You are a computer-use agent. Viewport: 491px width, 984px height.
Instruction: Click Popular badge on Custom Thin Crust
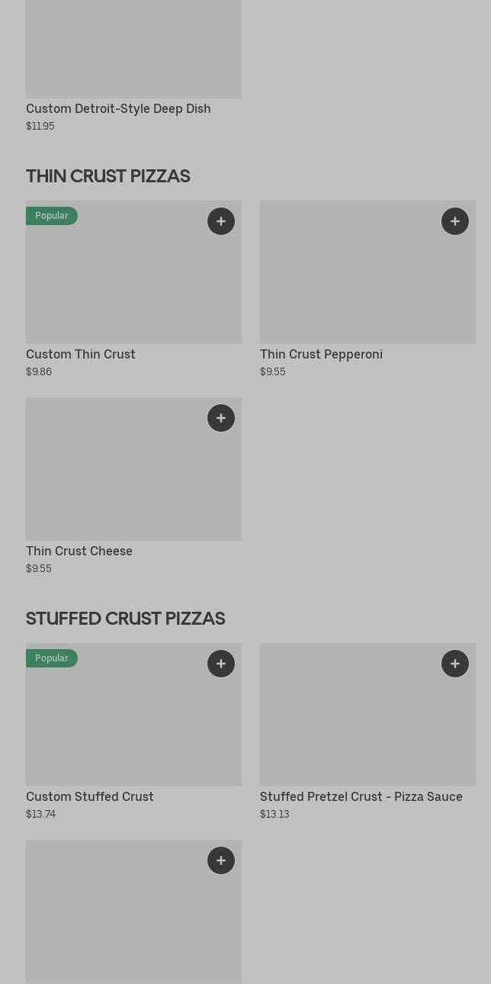click(x=52, y=216)
